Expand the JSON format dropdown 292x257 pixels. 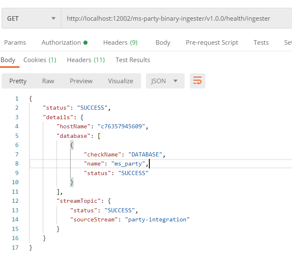(x=165, y=81)
